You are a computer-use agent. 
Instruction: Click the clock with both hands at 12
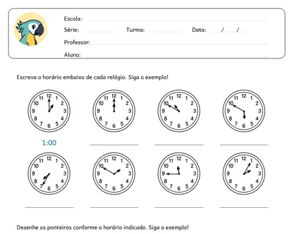[x=114, y=111]
